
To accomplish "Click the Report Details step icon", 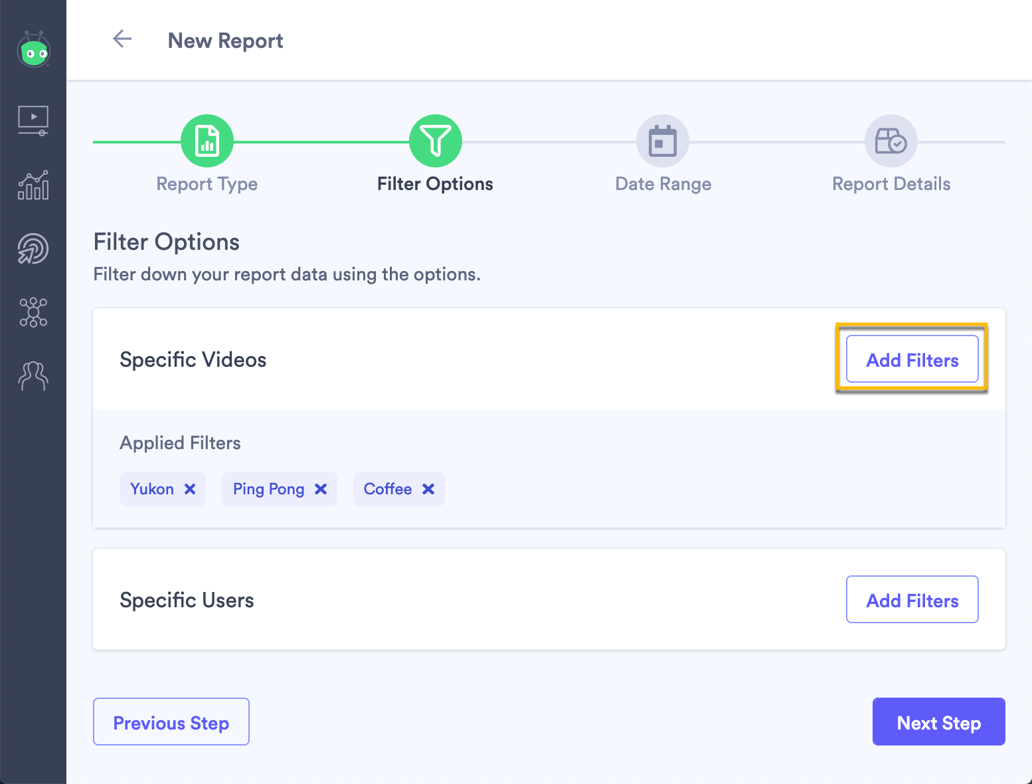I will pyautogui.click(x=891, y=142).
